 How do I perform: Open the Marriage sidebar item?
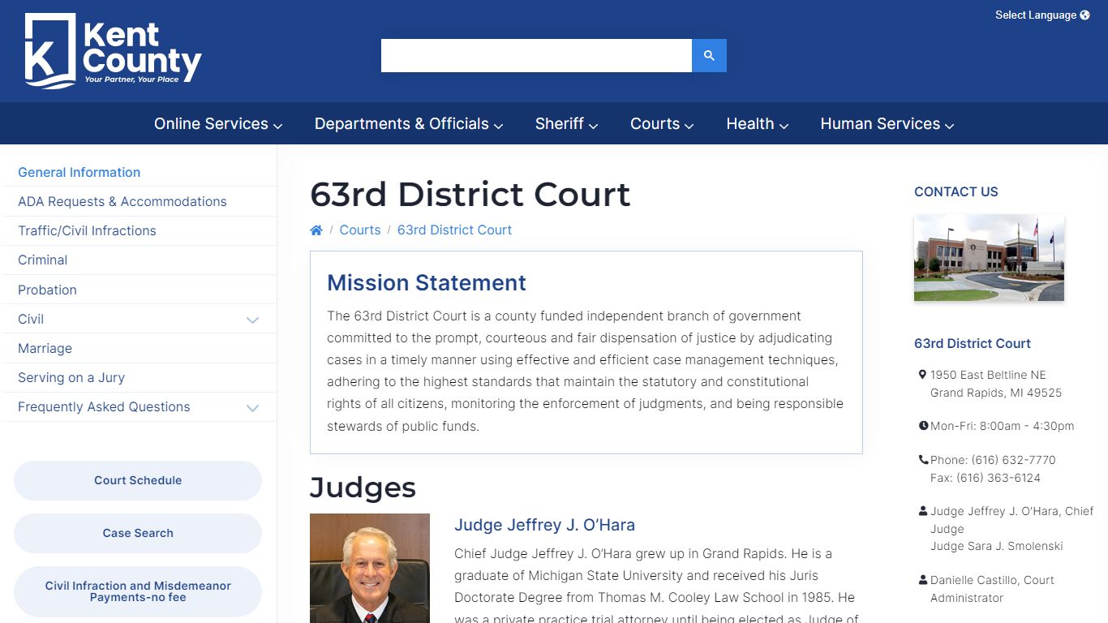click(45, 348)
